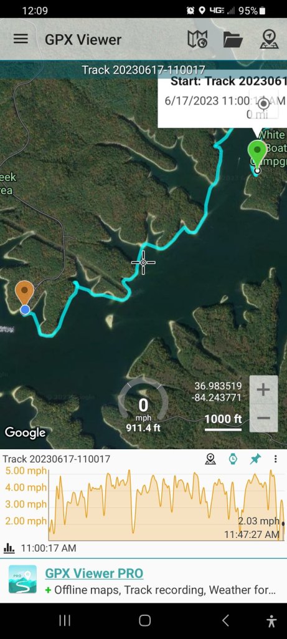Screen dimensions: 287x639
Task: Tap the location map marker toolbar icon
Action: tap(269, 39)
